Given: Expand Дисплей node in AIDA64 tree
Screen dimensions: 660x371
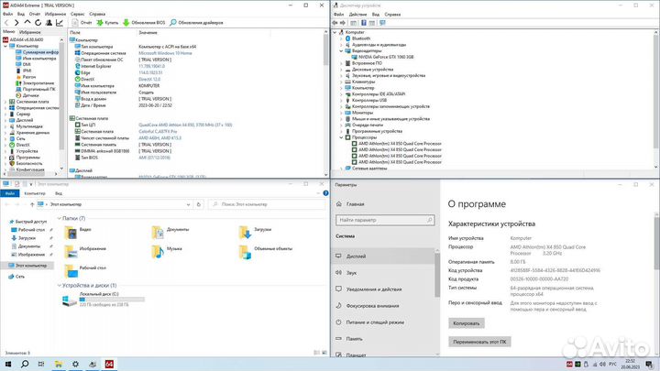Looking at the screenshot, I should click(x=5, y=120).
